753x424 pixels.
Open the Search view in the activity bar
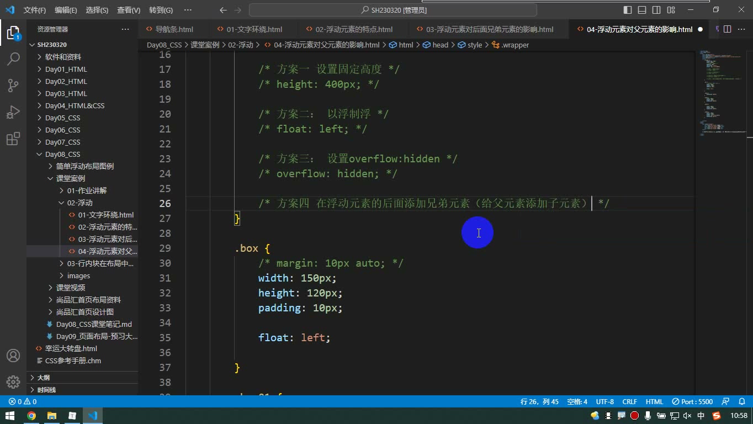tap(13, 59)
